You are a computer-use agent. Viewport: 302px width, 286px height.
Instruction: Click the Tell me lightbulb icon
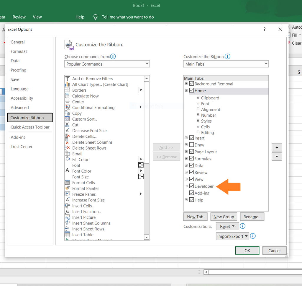coord(95,17)
